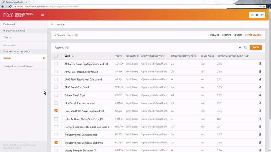Click the 1.04 capture ratio value

click(x=219, y=119)
